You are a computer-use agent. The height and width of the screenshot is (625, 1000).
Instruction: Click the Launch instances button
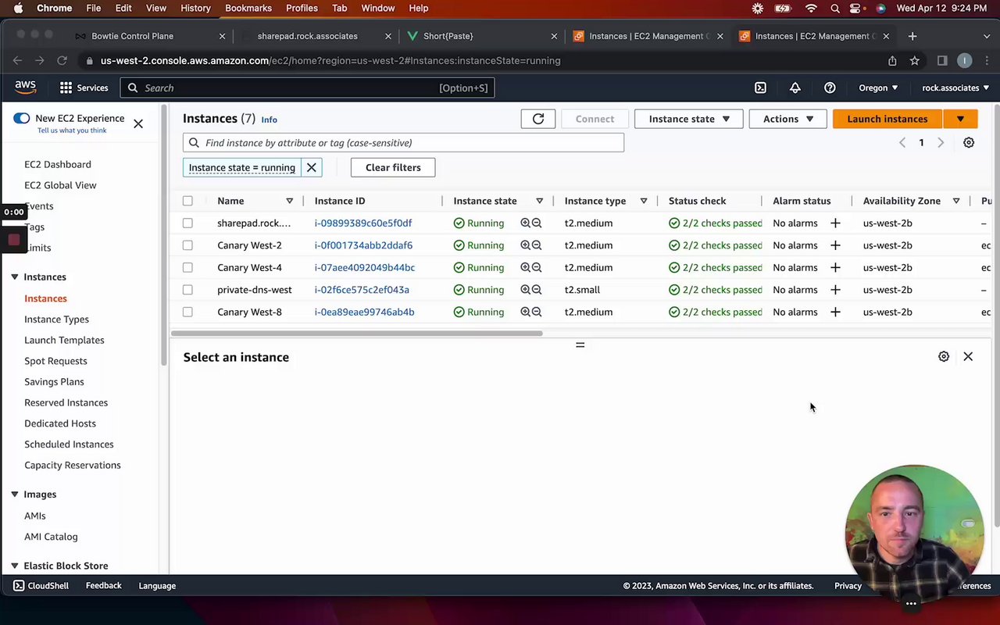click(x=887, y=119)
